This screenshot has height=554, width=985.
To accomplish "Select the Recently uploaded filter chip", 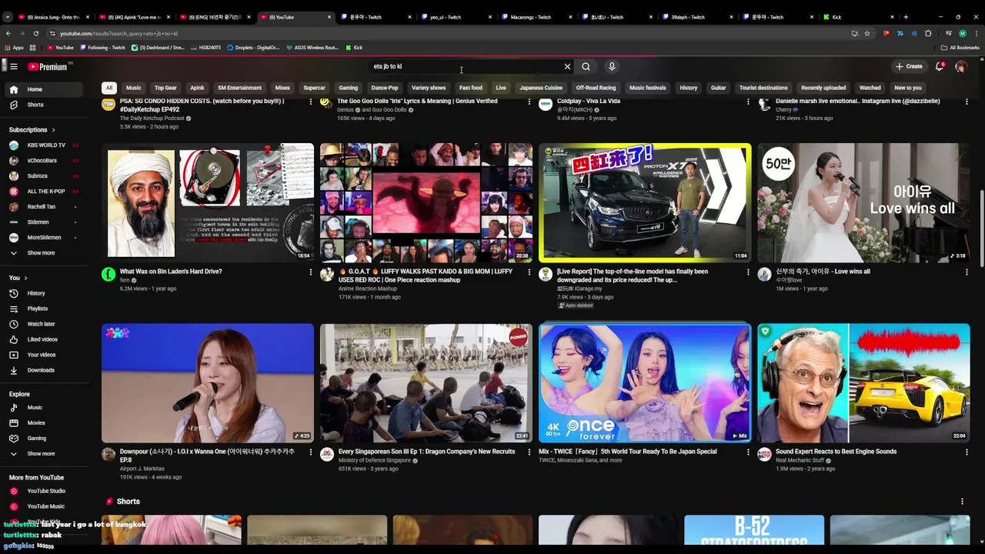I will [x=823, y=88].
